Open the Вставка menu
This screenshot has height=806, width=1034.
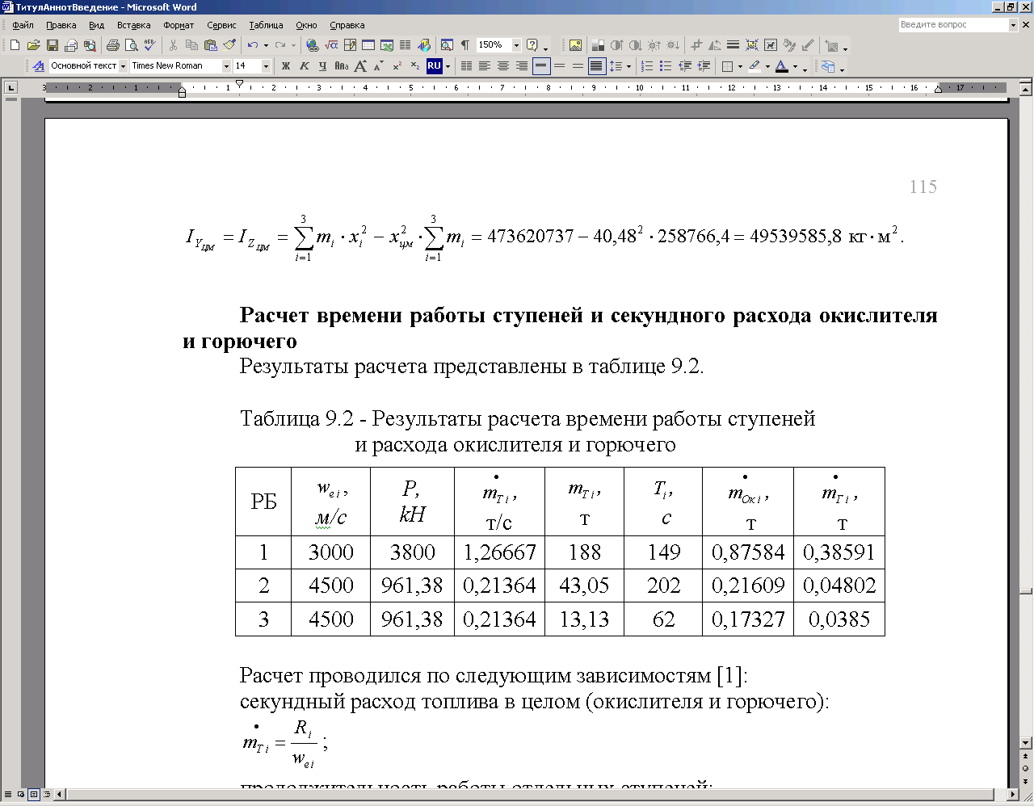134,25
